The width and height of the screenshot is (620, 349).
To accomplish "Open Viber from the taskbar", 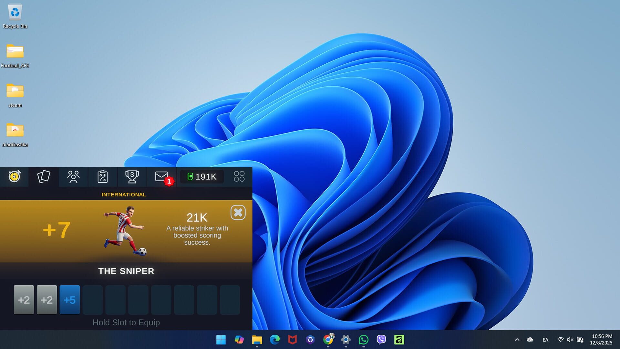I will pos(381,340).
